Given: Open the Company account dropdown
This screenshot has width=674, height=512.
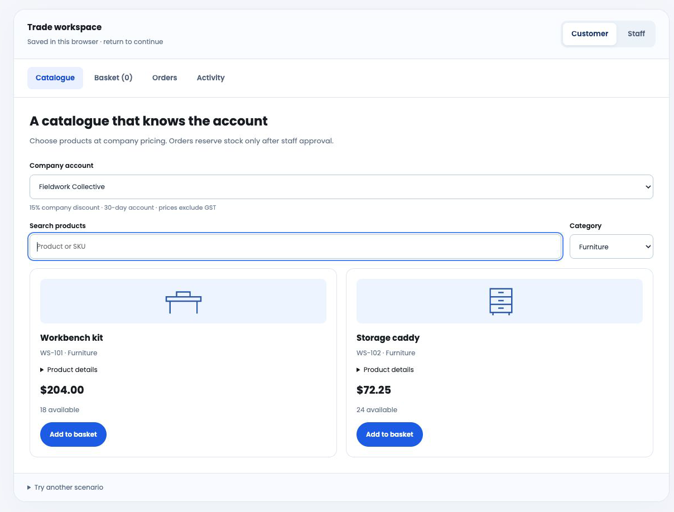Looking at the screenshot, I should click(341, 187).
